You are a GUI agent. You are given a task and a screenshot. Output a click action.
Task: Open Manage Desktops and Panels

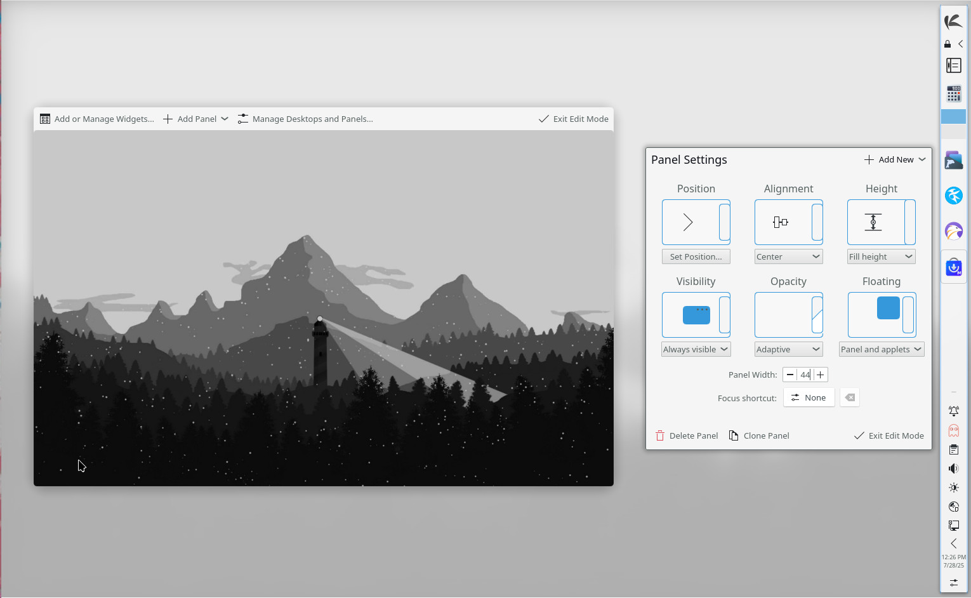click(x=305, y=119)
